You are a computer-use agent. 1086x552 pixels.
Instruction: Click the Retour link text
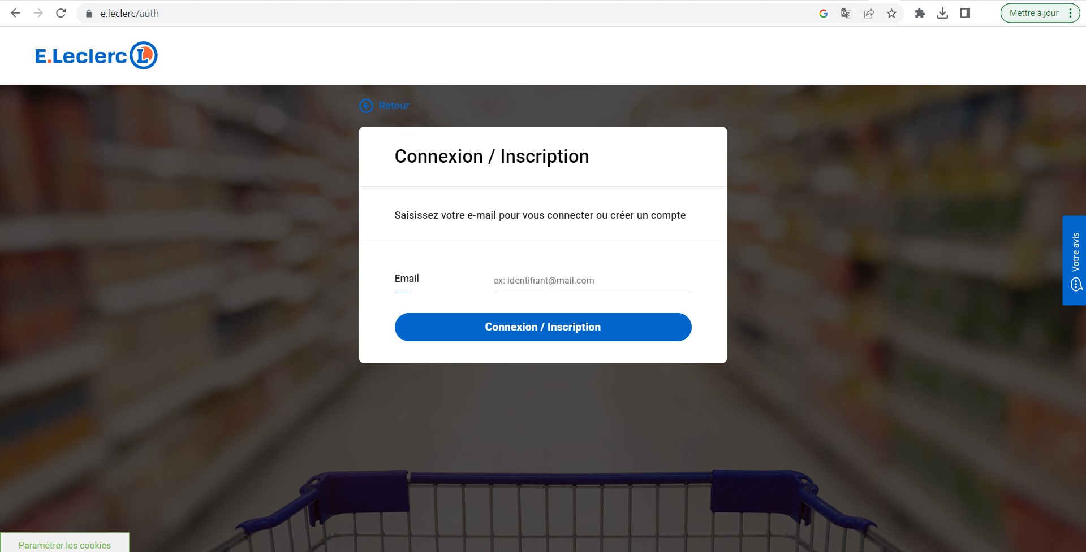point(394,106)
